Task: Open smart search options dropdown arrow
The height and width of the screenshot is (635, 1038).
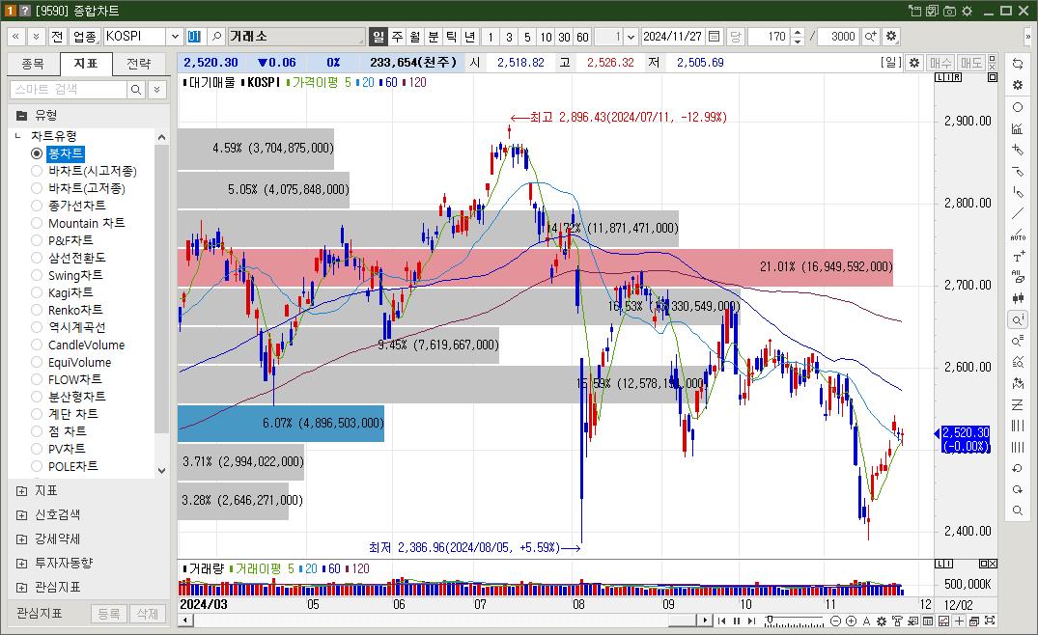Action: pyautogui.click(x=156, y=90)
